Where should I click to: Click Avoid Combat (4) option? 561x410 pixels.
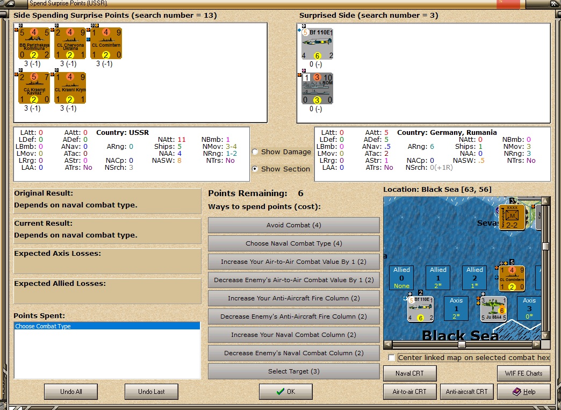click(294, 225)
